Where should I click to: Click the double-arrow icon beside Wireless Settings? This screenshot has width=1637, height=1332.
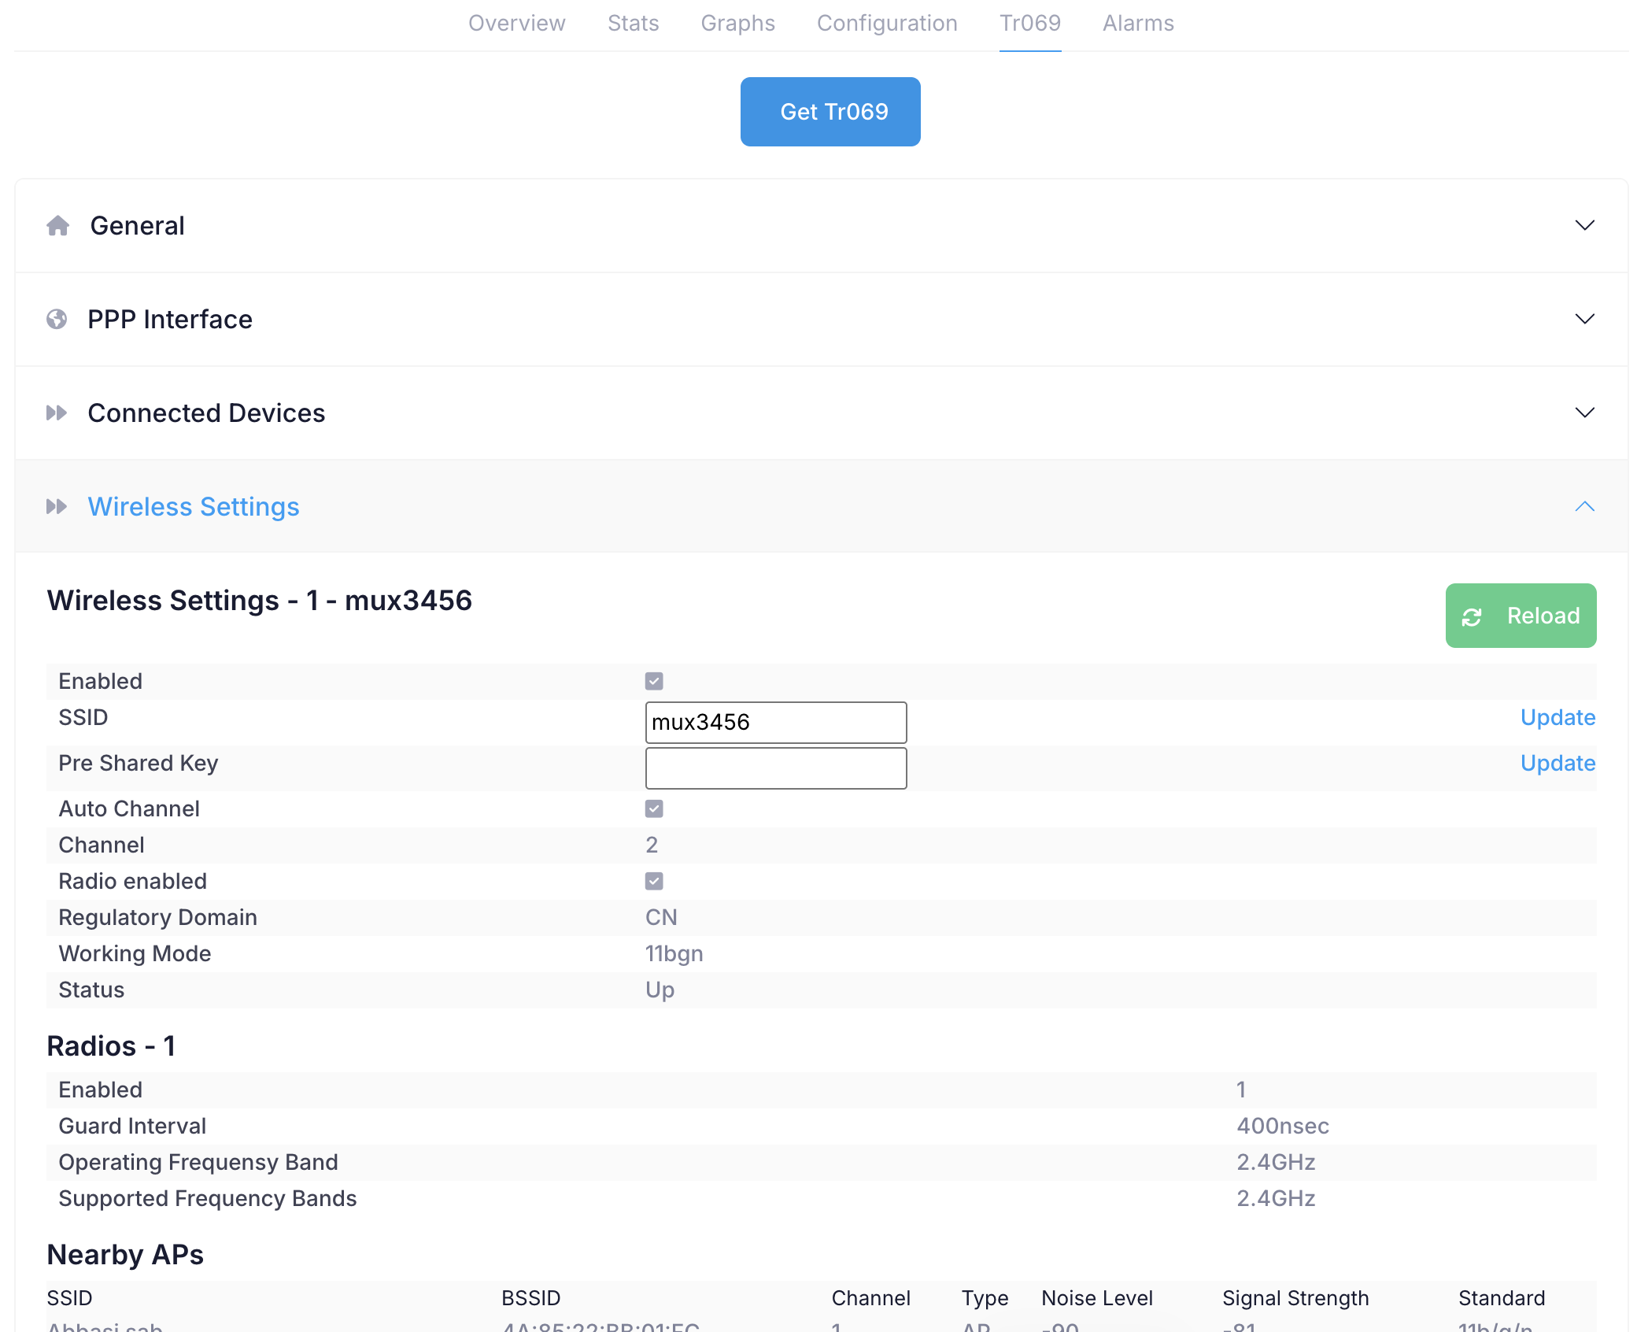(57, 506)
